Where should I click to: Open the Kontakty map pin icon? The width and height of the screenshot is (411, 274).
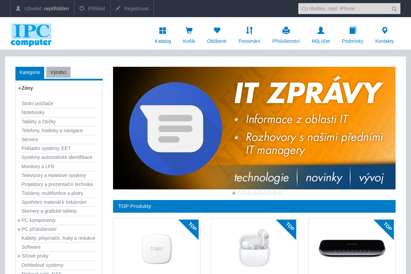point(385,30)
